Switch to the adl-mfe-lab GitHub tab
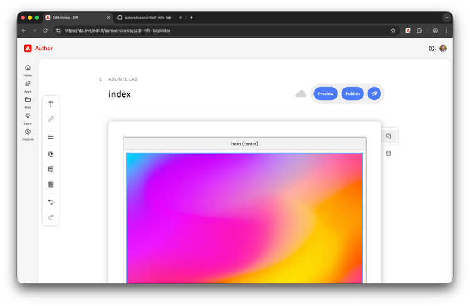The width and height of the screenshot is (470, 306). click(147, 18)
